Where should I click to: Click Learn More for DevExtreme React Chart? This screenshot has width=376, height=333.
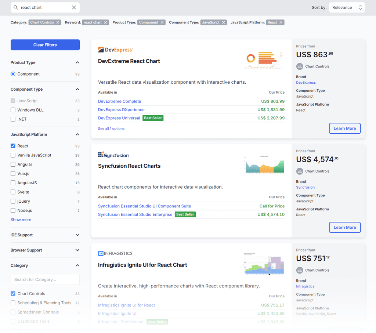[x=344, y=129]
